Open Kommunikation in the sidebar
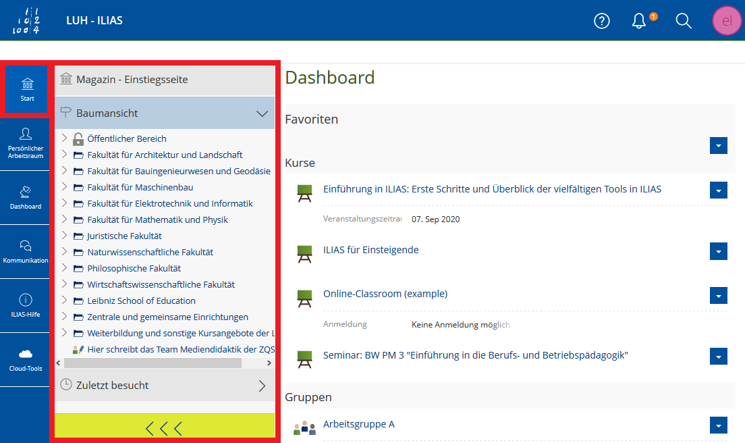This screenshot has height=443, width=745. [25, 252]
